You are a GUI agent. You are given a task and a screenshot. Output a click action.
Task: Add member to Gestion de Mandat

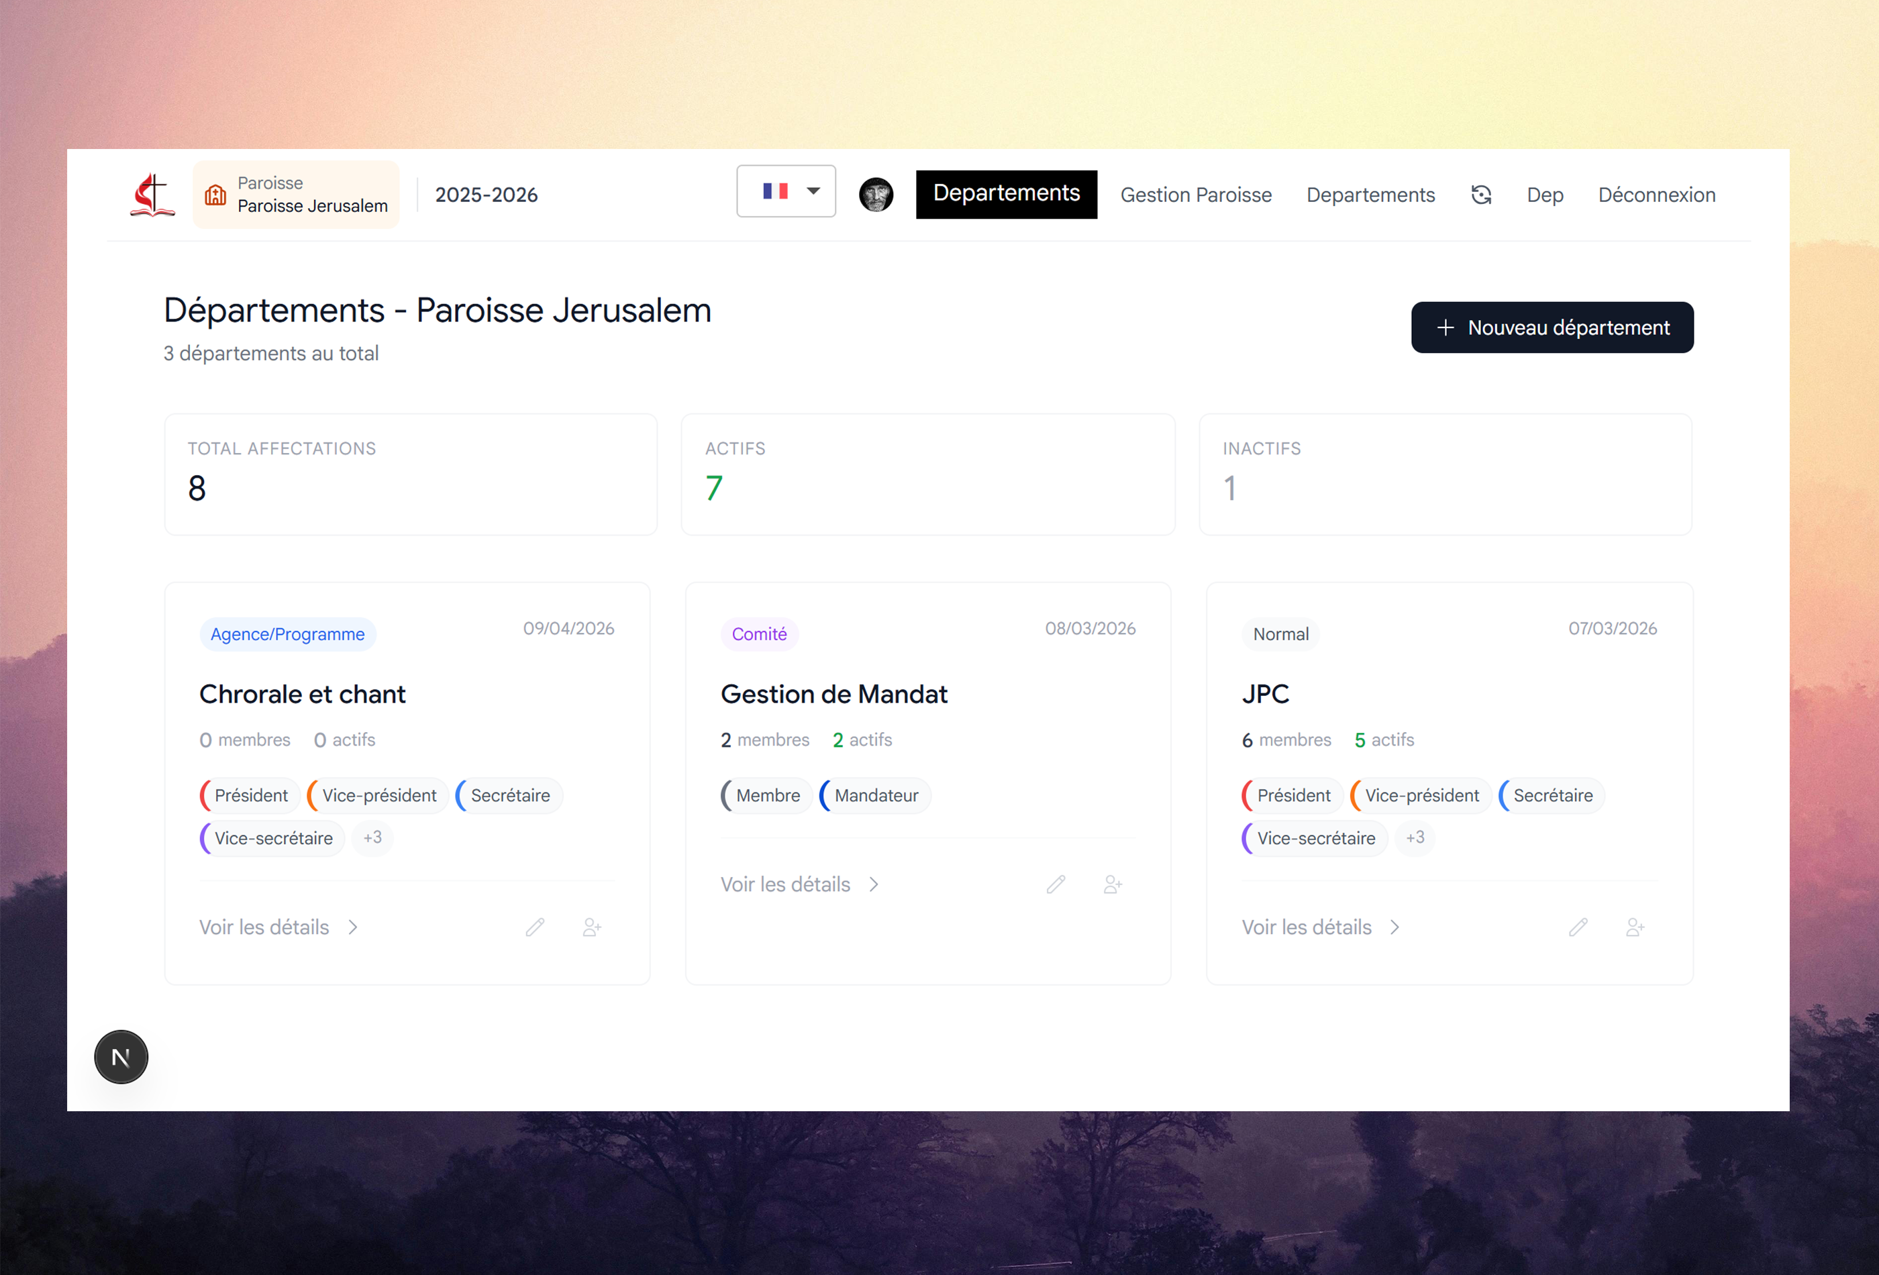coord(1113,884)
